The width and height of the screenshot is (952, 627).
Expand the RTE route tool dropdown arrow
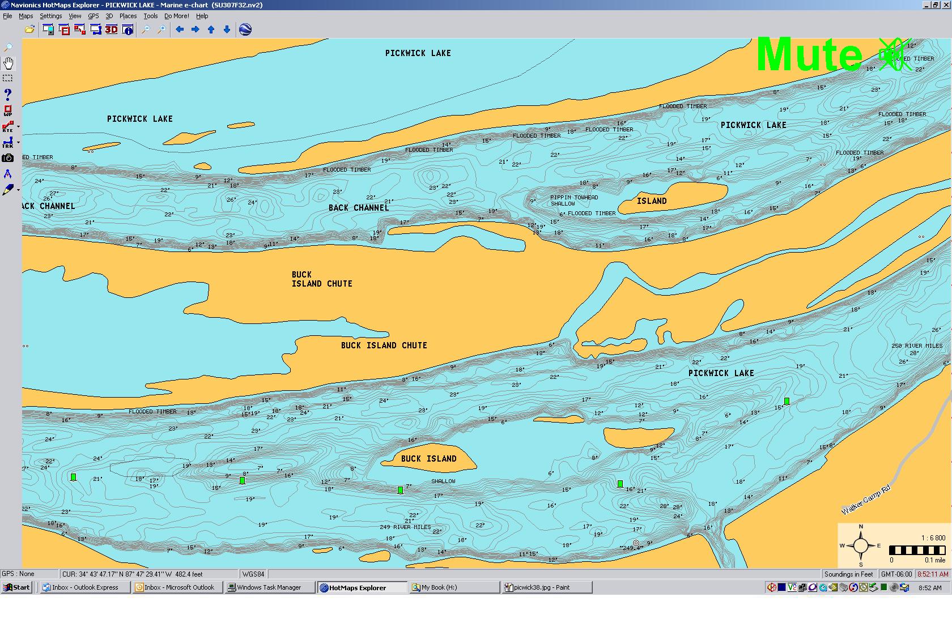point(19,127)
